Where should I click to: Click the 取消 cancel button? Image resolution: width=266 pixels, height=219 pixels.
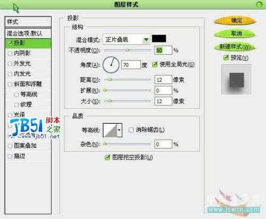(235, 33)
